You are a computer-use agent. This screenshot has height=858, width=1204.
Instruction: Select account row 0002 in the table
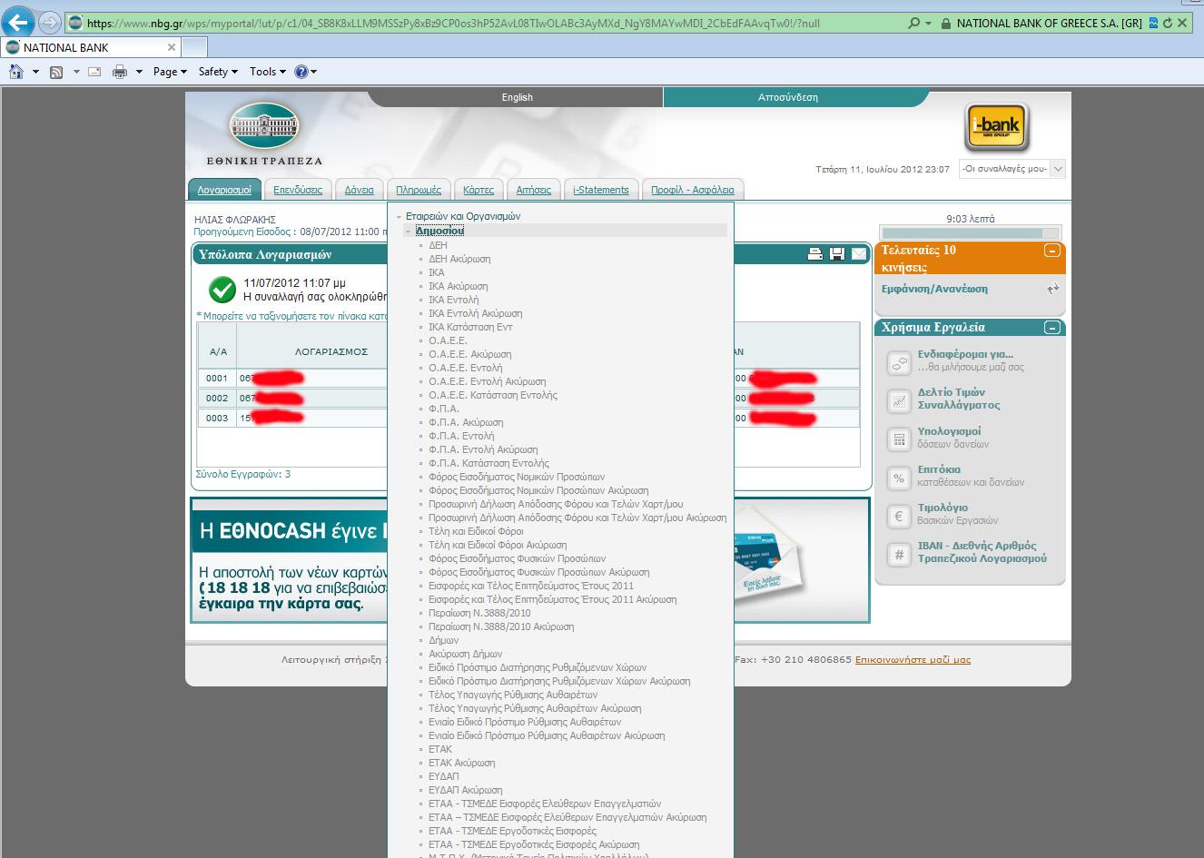coord(528,398)
